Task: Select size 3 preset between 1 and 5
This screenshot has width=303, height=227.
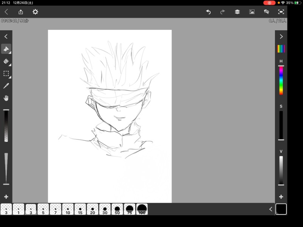Action: pyautogui.click(x=31, y=209)
